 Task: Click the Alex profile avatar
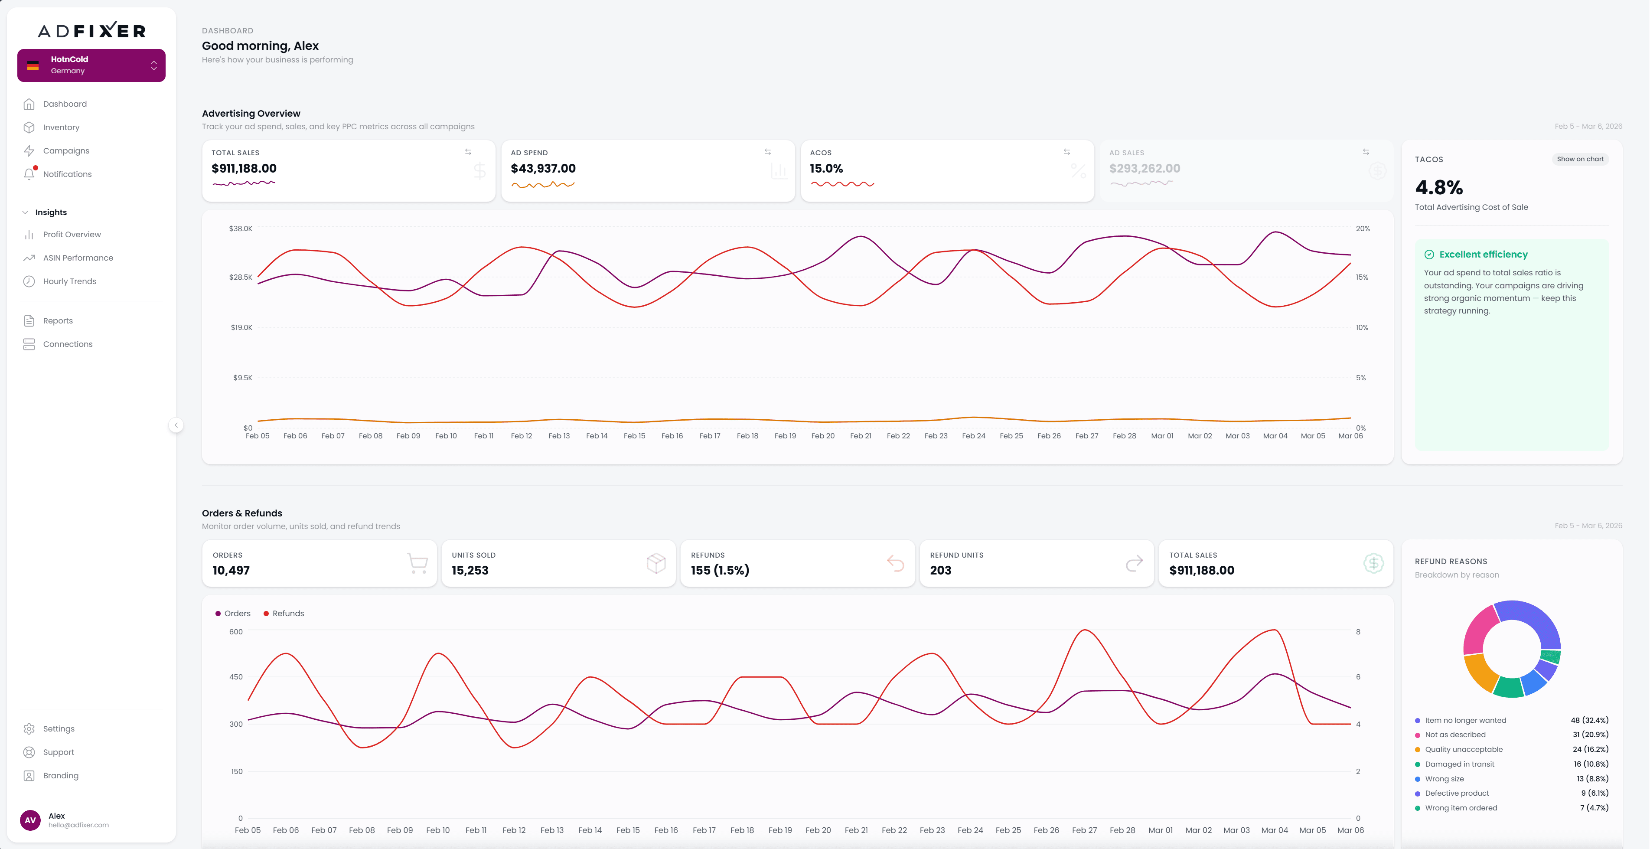(x=29, y=820)
